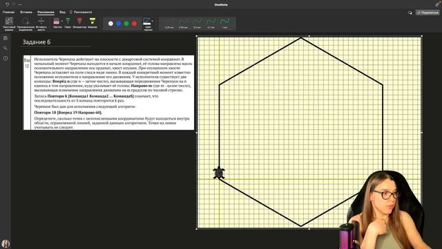Click the top-right handle of hexagon image
Viewport: 442px width, 249px height.
(422, 36)
